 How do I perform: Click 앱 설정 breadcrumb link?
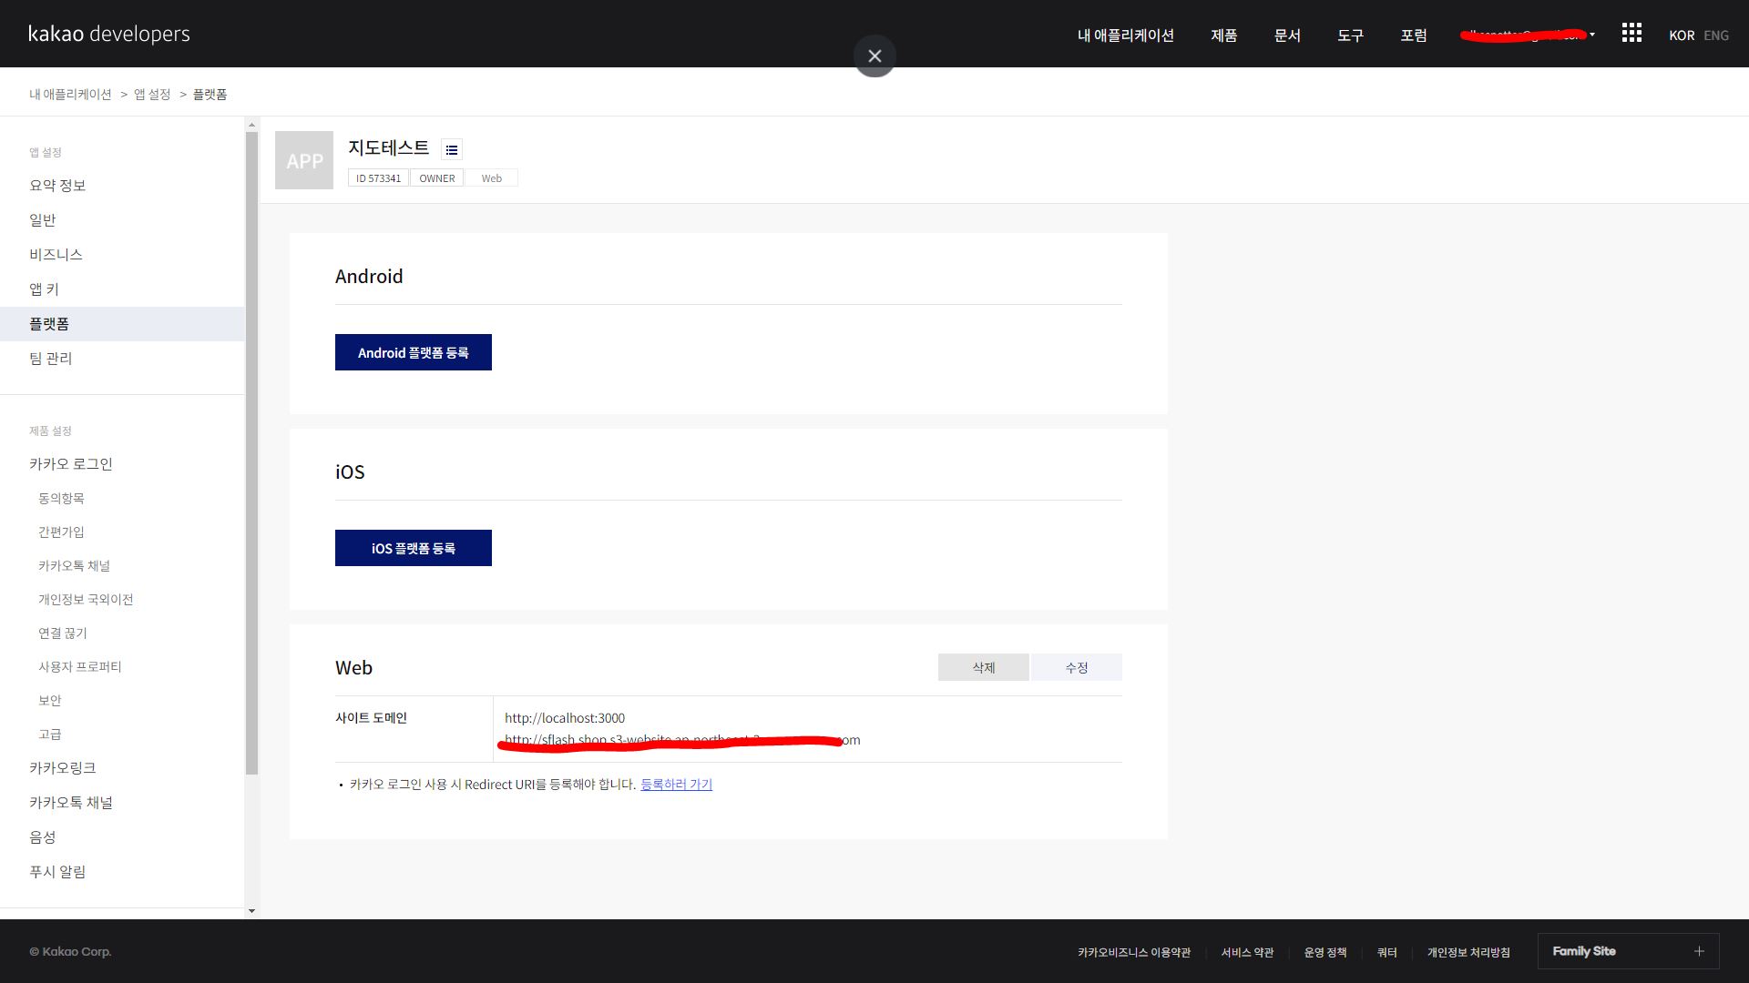click(x=152, y=95)
